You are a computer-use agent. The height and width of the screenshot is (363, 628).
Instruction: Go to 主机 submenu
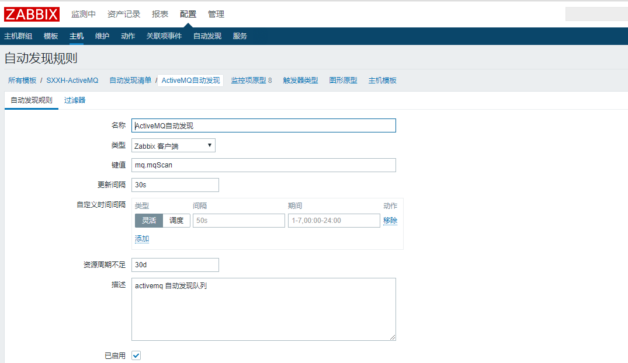click(77, 36)
